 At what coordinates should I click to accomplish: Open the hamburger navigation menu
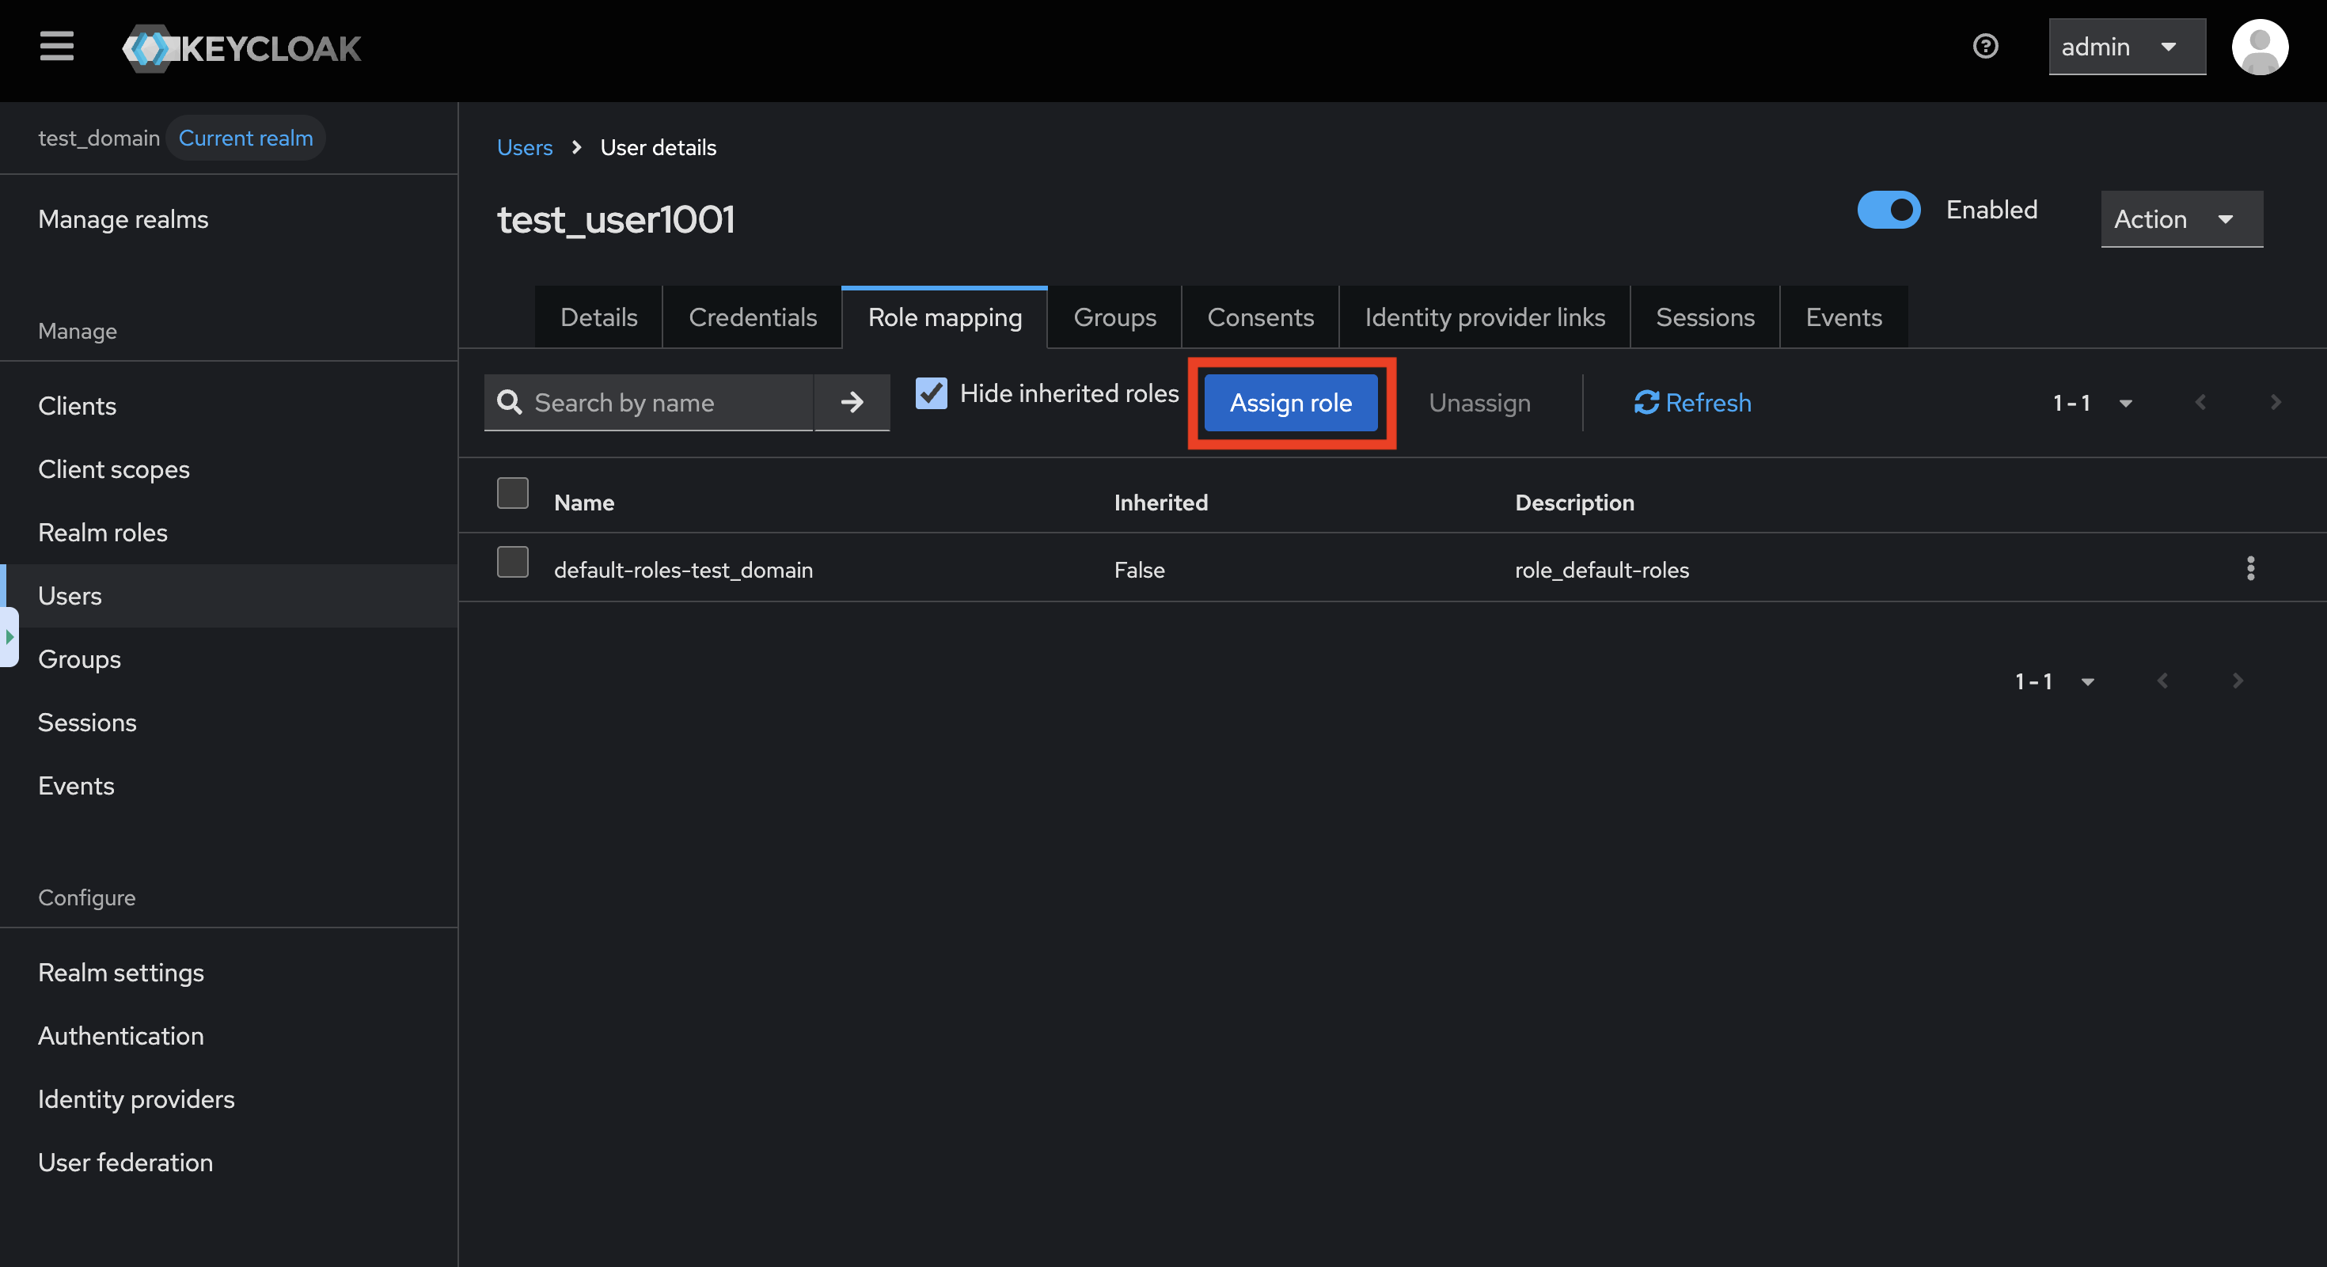[56, 46]
